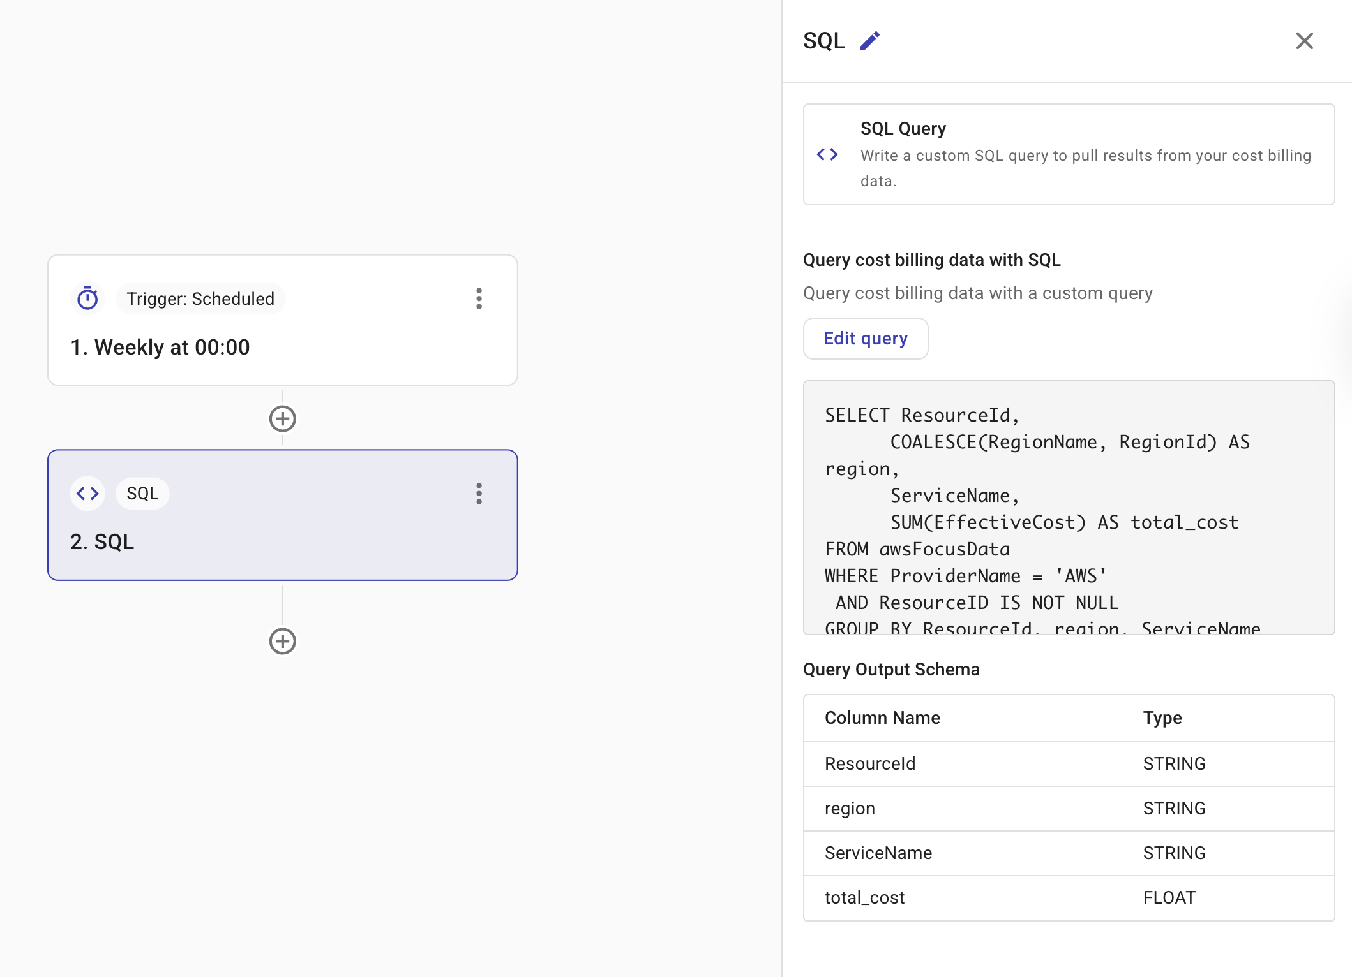Click the SQL badge icon on step 2
Viewport: 1352px width, 977px height.
point(142,492)
